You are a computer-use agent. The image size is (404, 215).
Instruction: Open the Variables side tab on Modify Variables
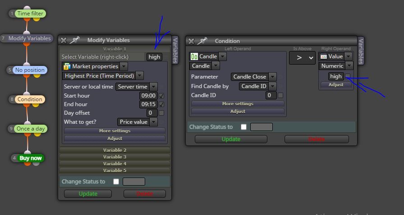(175, 50)
